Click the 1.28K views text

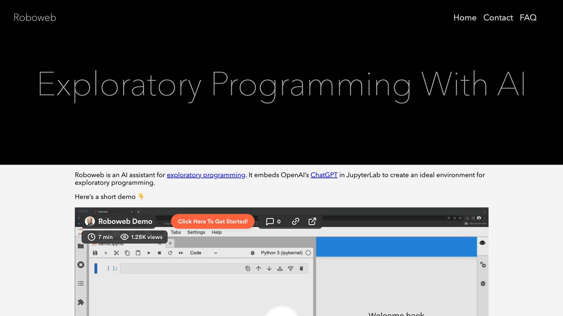pyautogui.click(x=147, y=237)
